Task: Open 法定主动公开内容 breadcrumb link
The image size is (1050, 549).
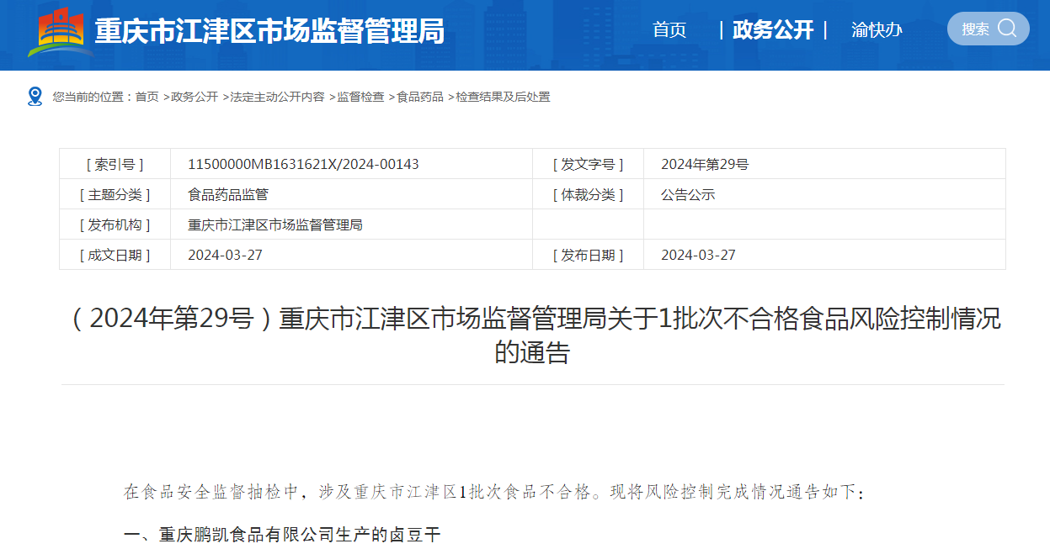Action: tap(277, 97)
